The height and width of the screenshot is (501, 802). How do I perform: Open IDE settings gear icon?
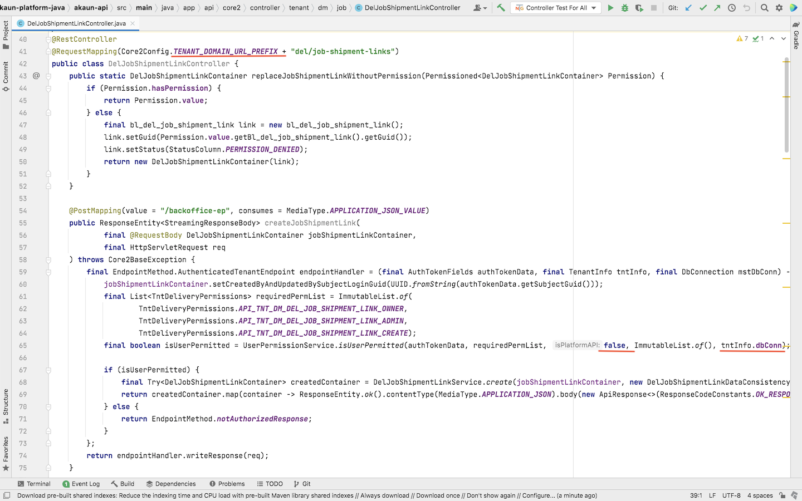(779, 8)
